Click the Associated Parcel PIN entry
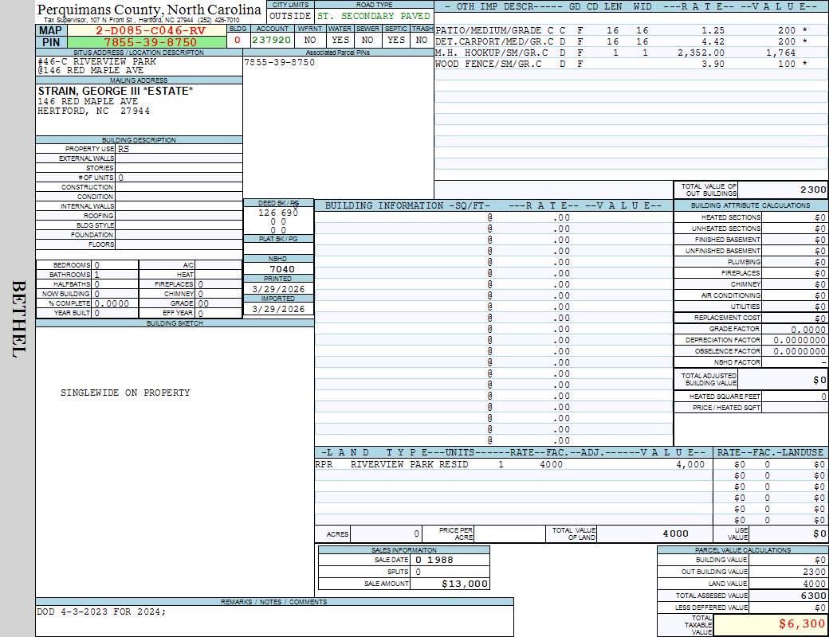 click(x=279, y=62)
